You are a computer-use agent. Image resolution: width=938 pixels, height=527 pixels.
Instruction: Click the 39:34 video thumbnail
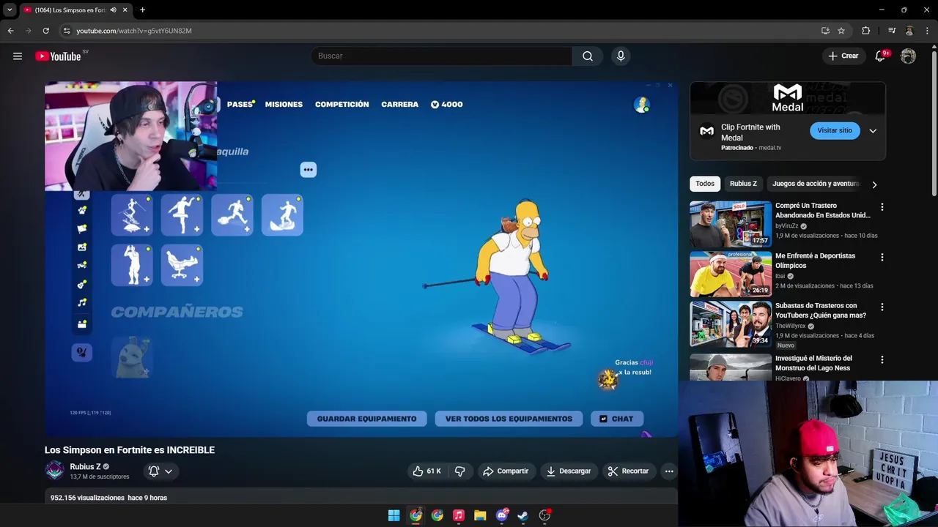731,324
